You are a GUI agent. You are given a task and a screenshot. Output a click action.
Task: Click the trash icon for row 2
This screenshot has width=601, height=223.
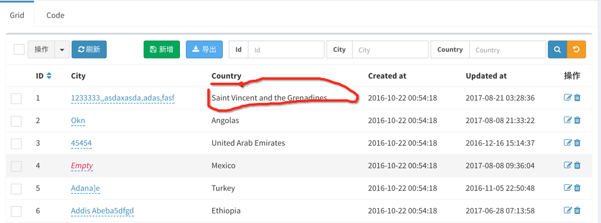(x=577, y=120)
